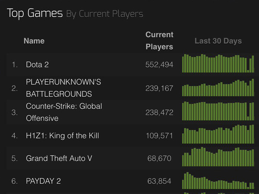Click the PAYDAY 2 30-day chart

218,181
